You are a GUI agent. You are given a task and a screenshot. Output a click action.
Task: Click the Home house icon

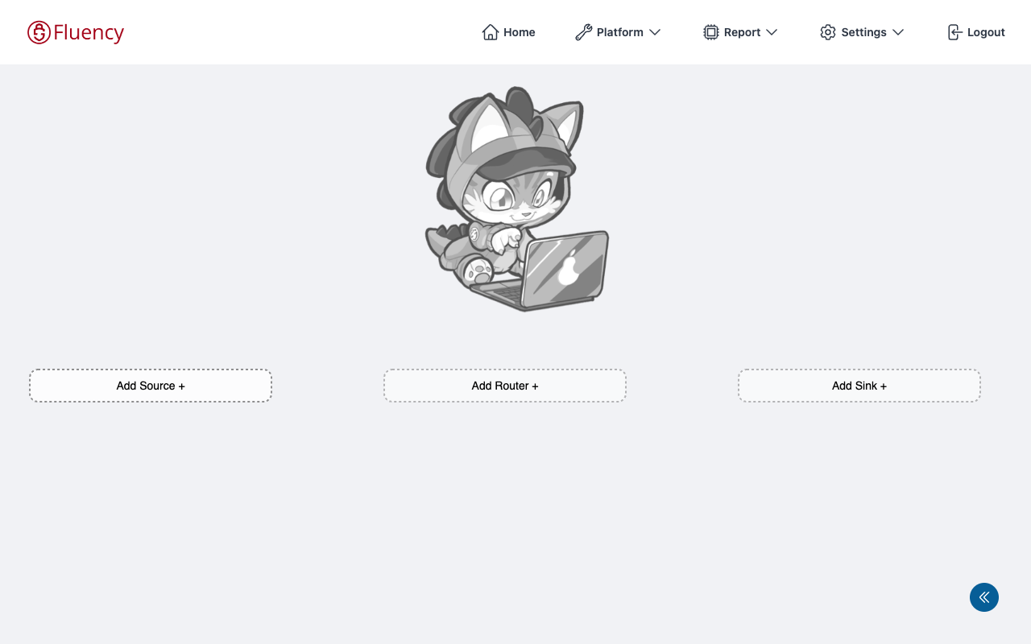(x=490, y=32)
